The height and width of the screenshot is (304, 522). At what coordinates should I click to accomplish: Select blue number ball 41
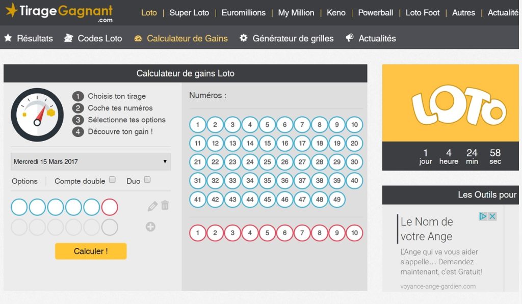[198, 200]
